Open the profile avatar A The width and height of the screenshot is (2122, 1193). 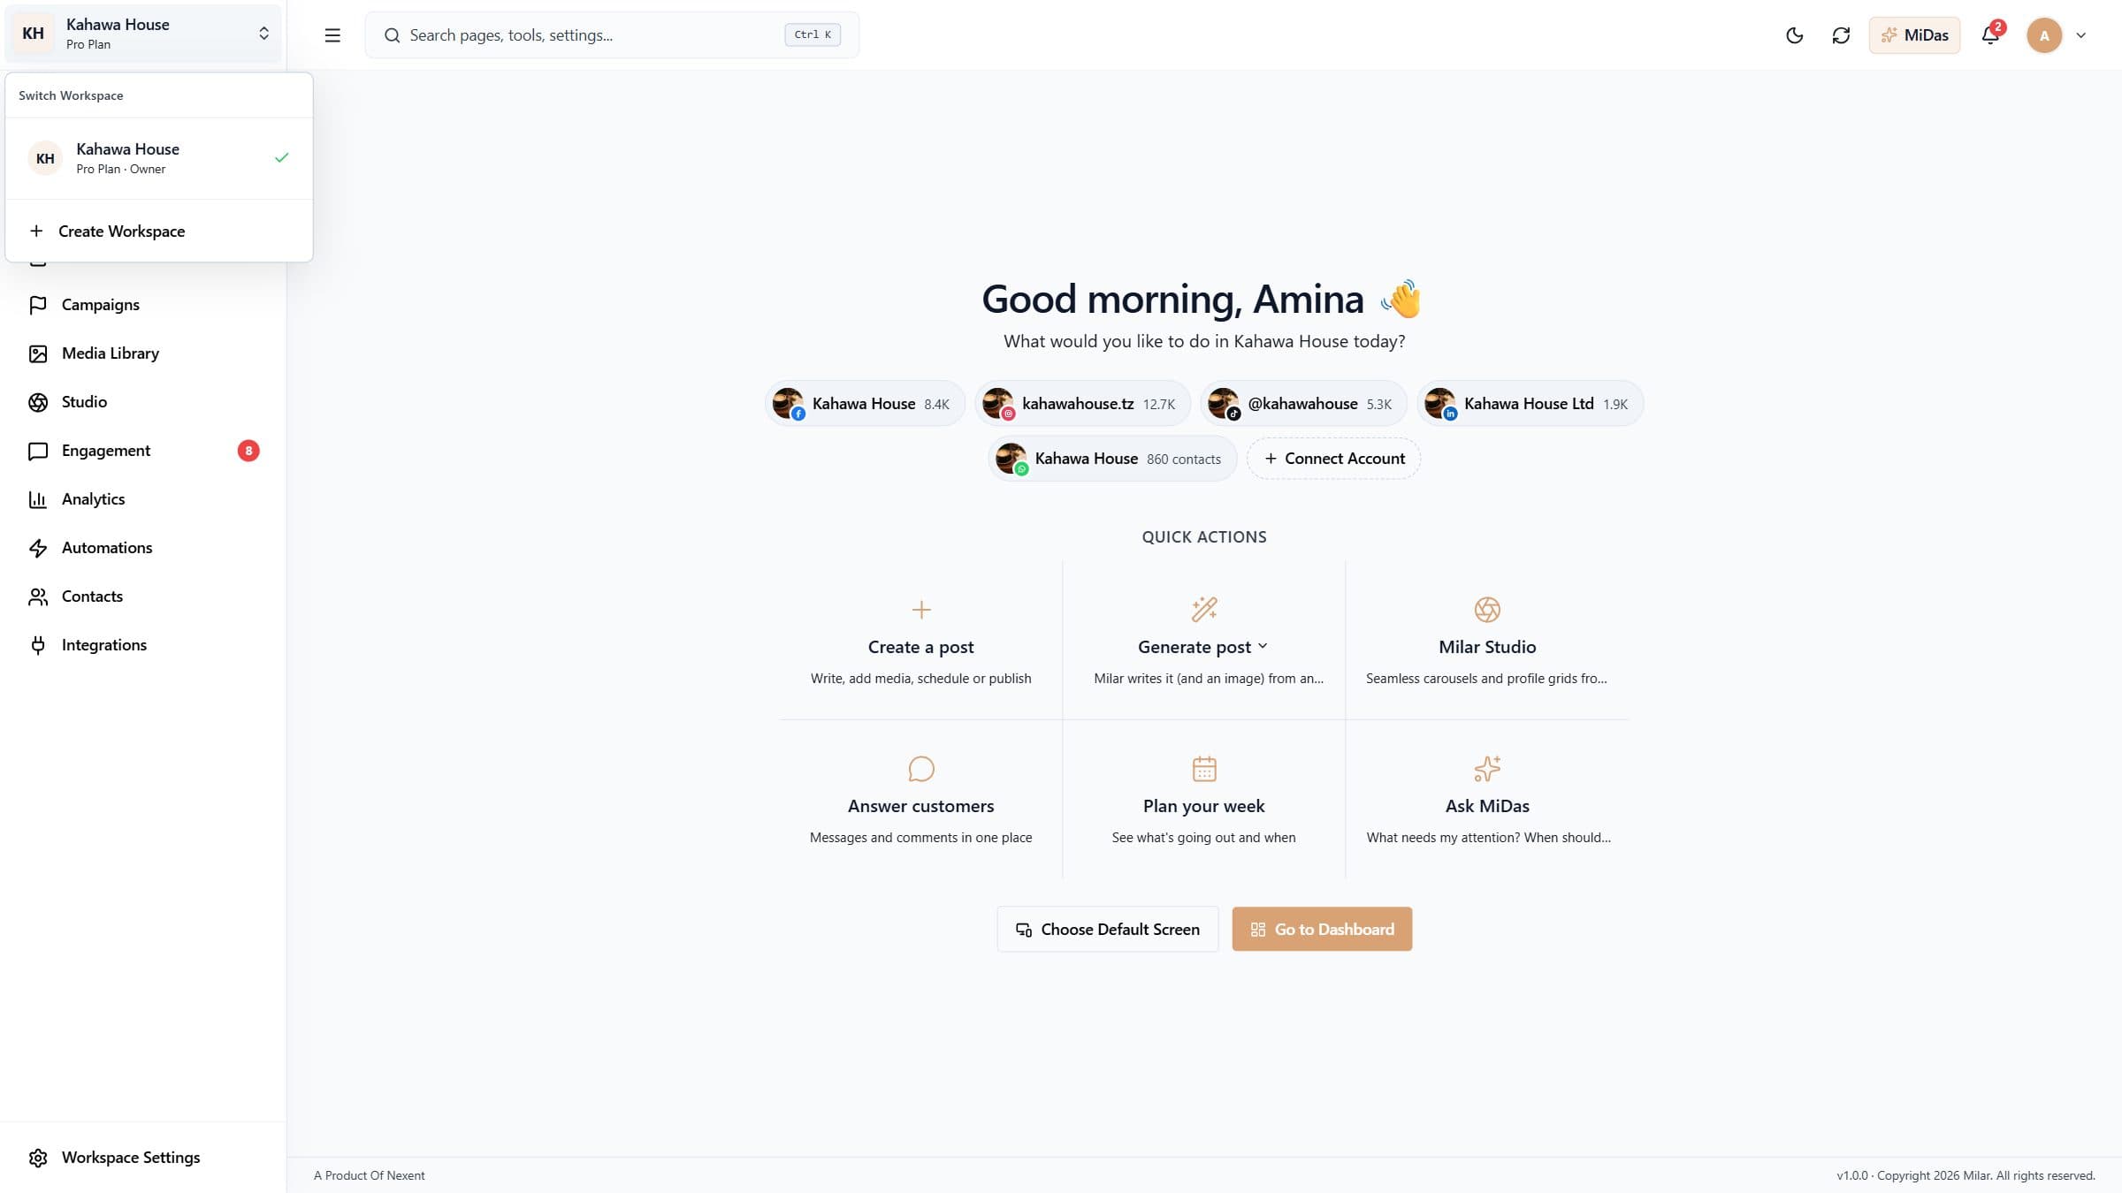[2044, 35]
